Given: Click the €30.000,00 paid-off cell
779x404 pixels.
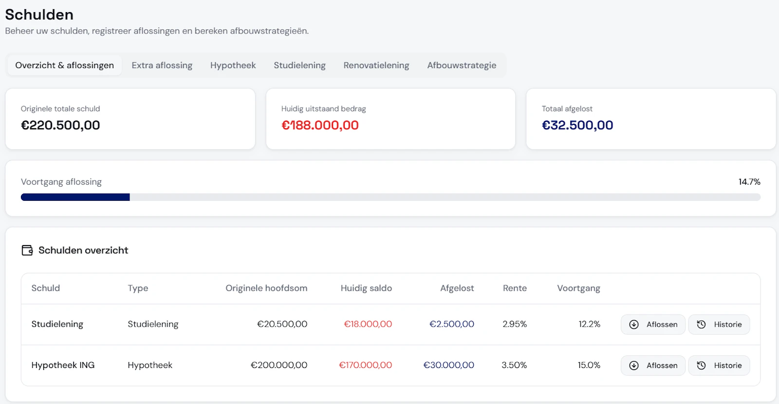Looking at the screenshot, I should [x=448, y=365].
